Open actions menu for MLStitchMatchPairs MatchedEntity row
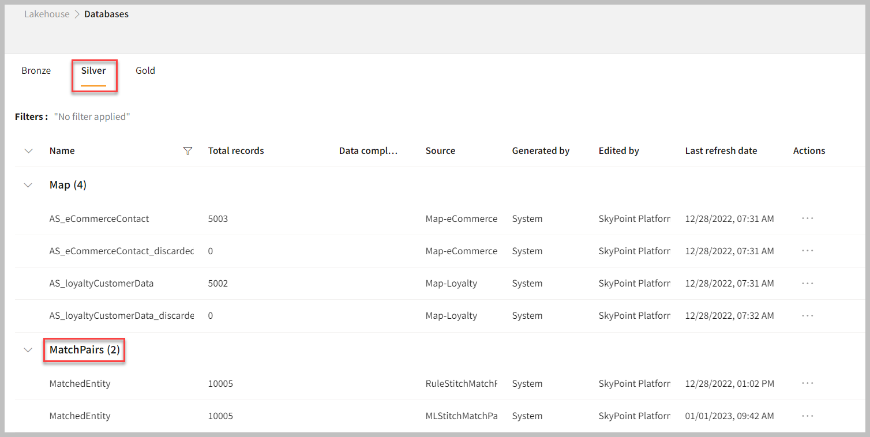This screenshot has height=437, width=870. [807, 416]
